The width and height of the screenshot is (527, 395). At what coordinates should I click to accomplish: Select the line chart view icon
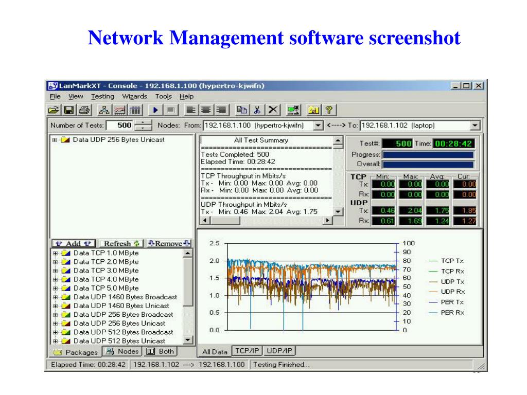point(119,110)
